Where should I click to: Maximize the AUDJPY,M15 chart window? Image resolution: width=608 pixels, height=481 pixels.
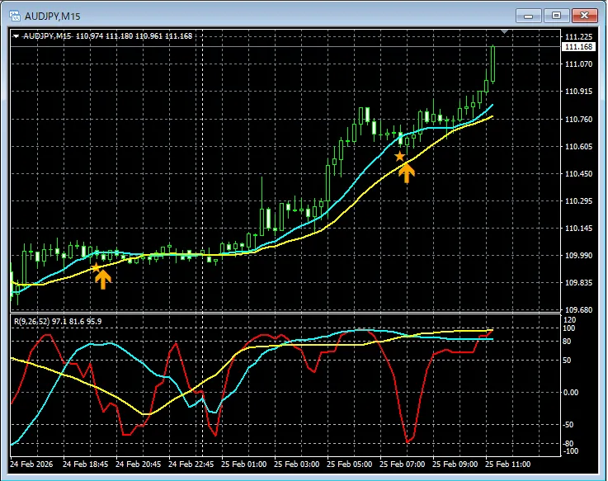click(x=556, y=16)
